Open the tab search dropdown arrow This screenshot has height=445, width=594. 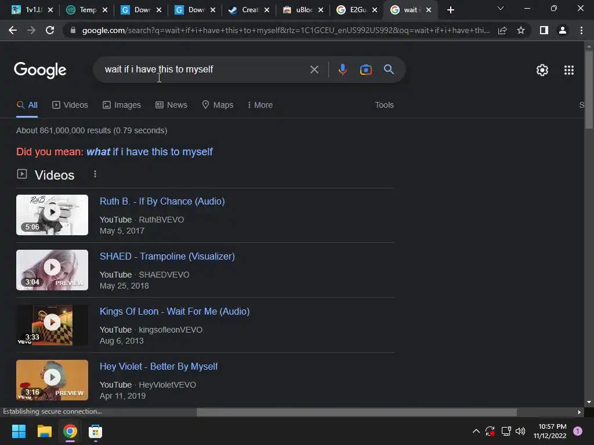pyautogui.click(x=501, y=8)
